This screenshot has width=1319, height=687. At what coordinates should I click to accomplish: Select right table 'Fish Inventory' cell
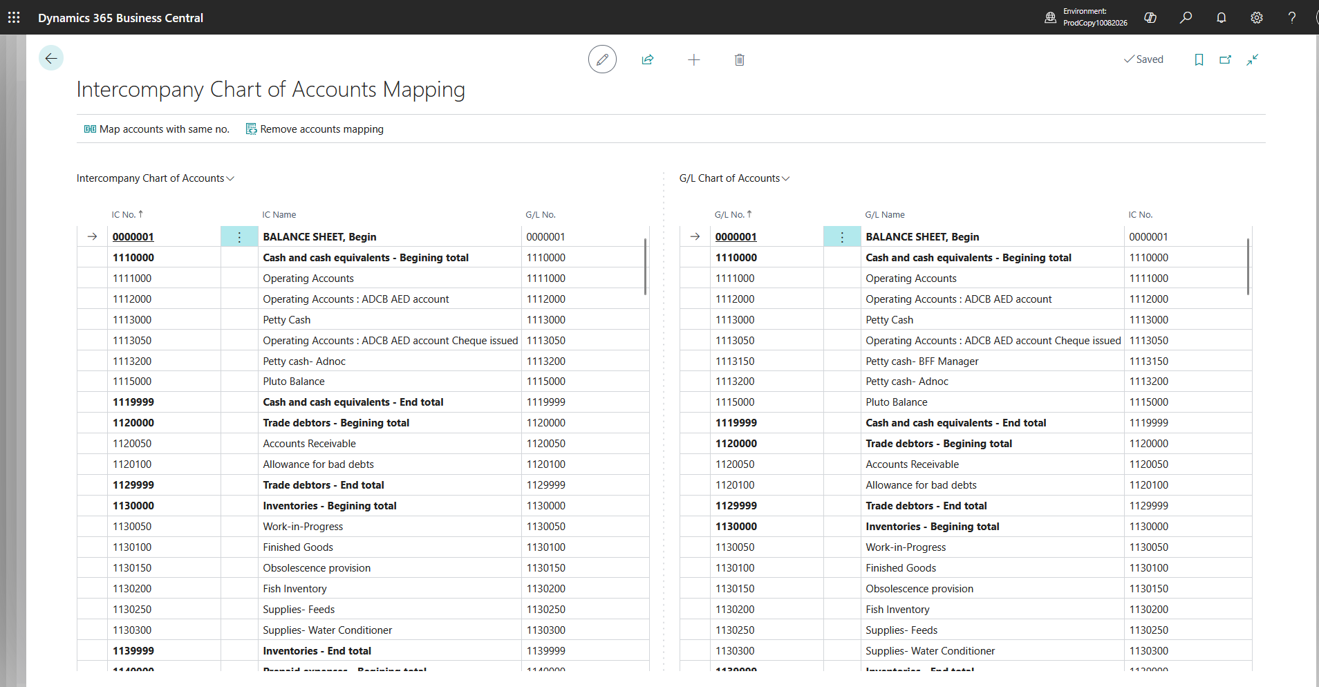click(x=993, y=610)
